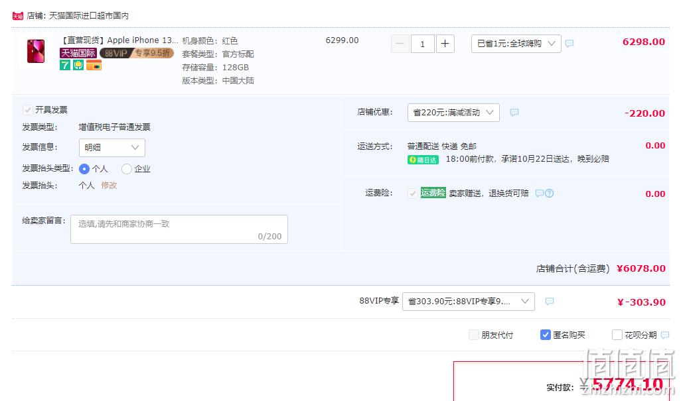Click the red Tmall logo beside 店铺
The height and width of the screenshot is (401, 681).
(x=17, y=16)
